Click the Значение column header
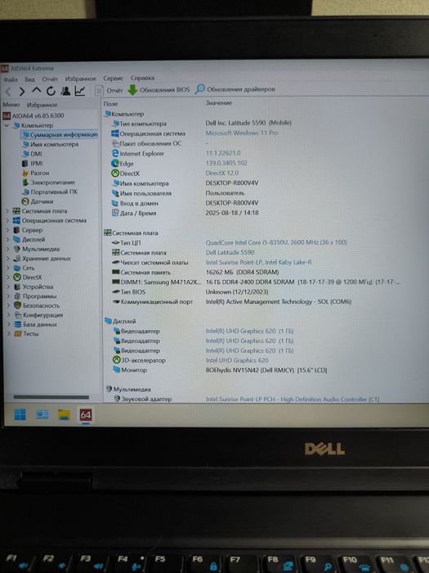Image resolution: width=429 pixels, height=573 pixels. [x=218, y=103]
